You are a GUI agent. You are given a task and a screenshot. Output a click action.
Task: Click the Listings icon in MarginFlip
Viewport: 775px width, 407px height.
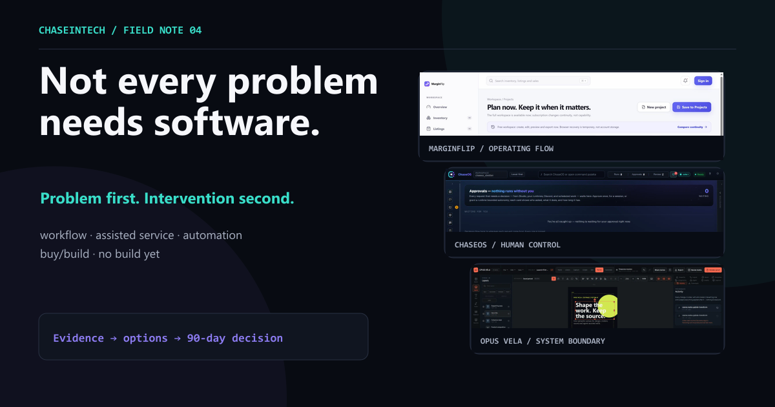428,129
